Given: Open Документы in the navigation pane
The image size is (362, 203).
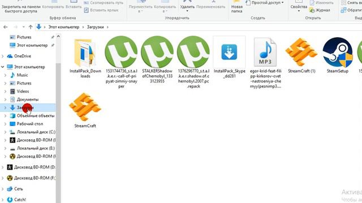Looking at the screenshot, I should (28, 99).
